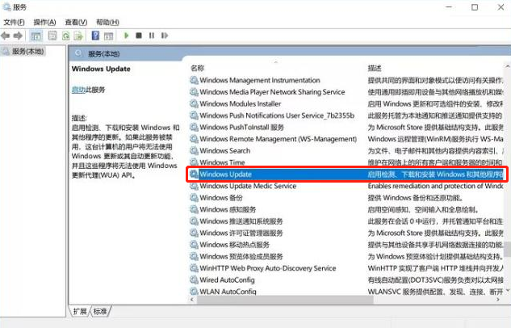The height and width of the screenshot is (328, 511).
Task: Click the vertical scrollbar down arrow
Action: (508, 290)
